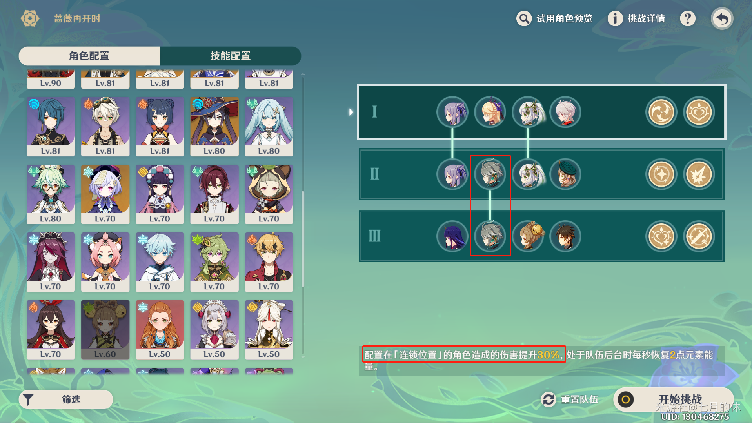
Task: Click the 挑战详情 info icon
Action: (615, 18)
